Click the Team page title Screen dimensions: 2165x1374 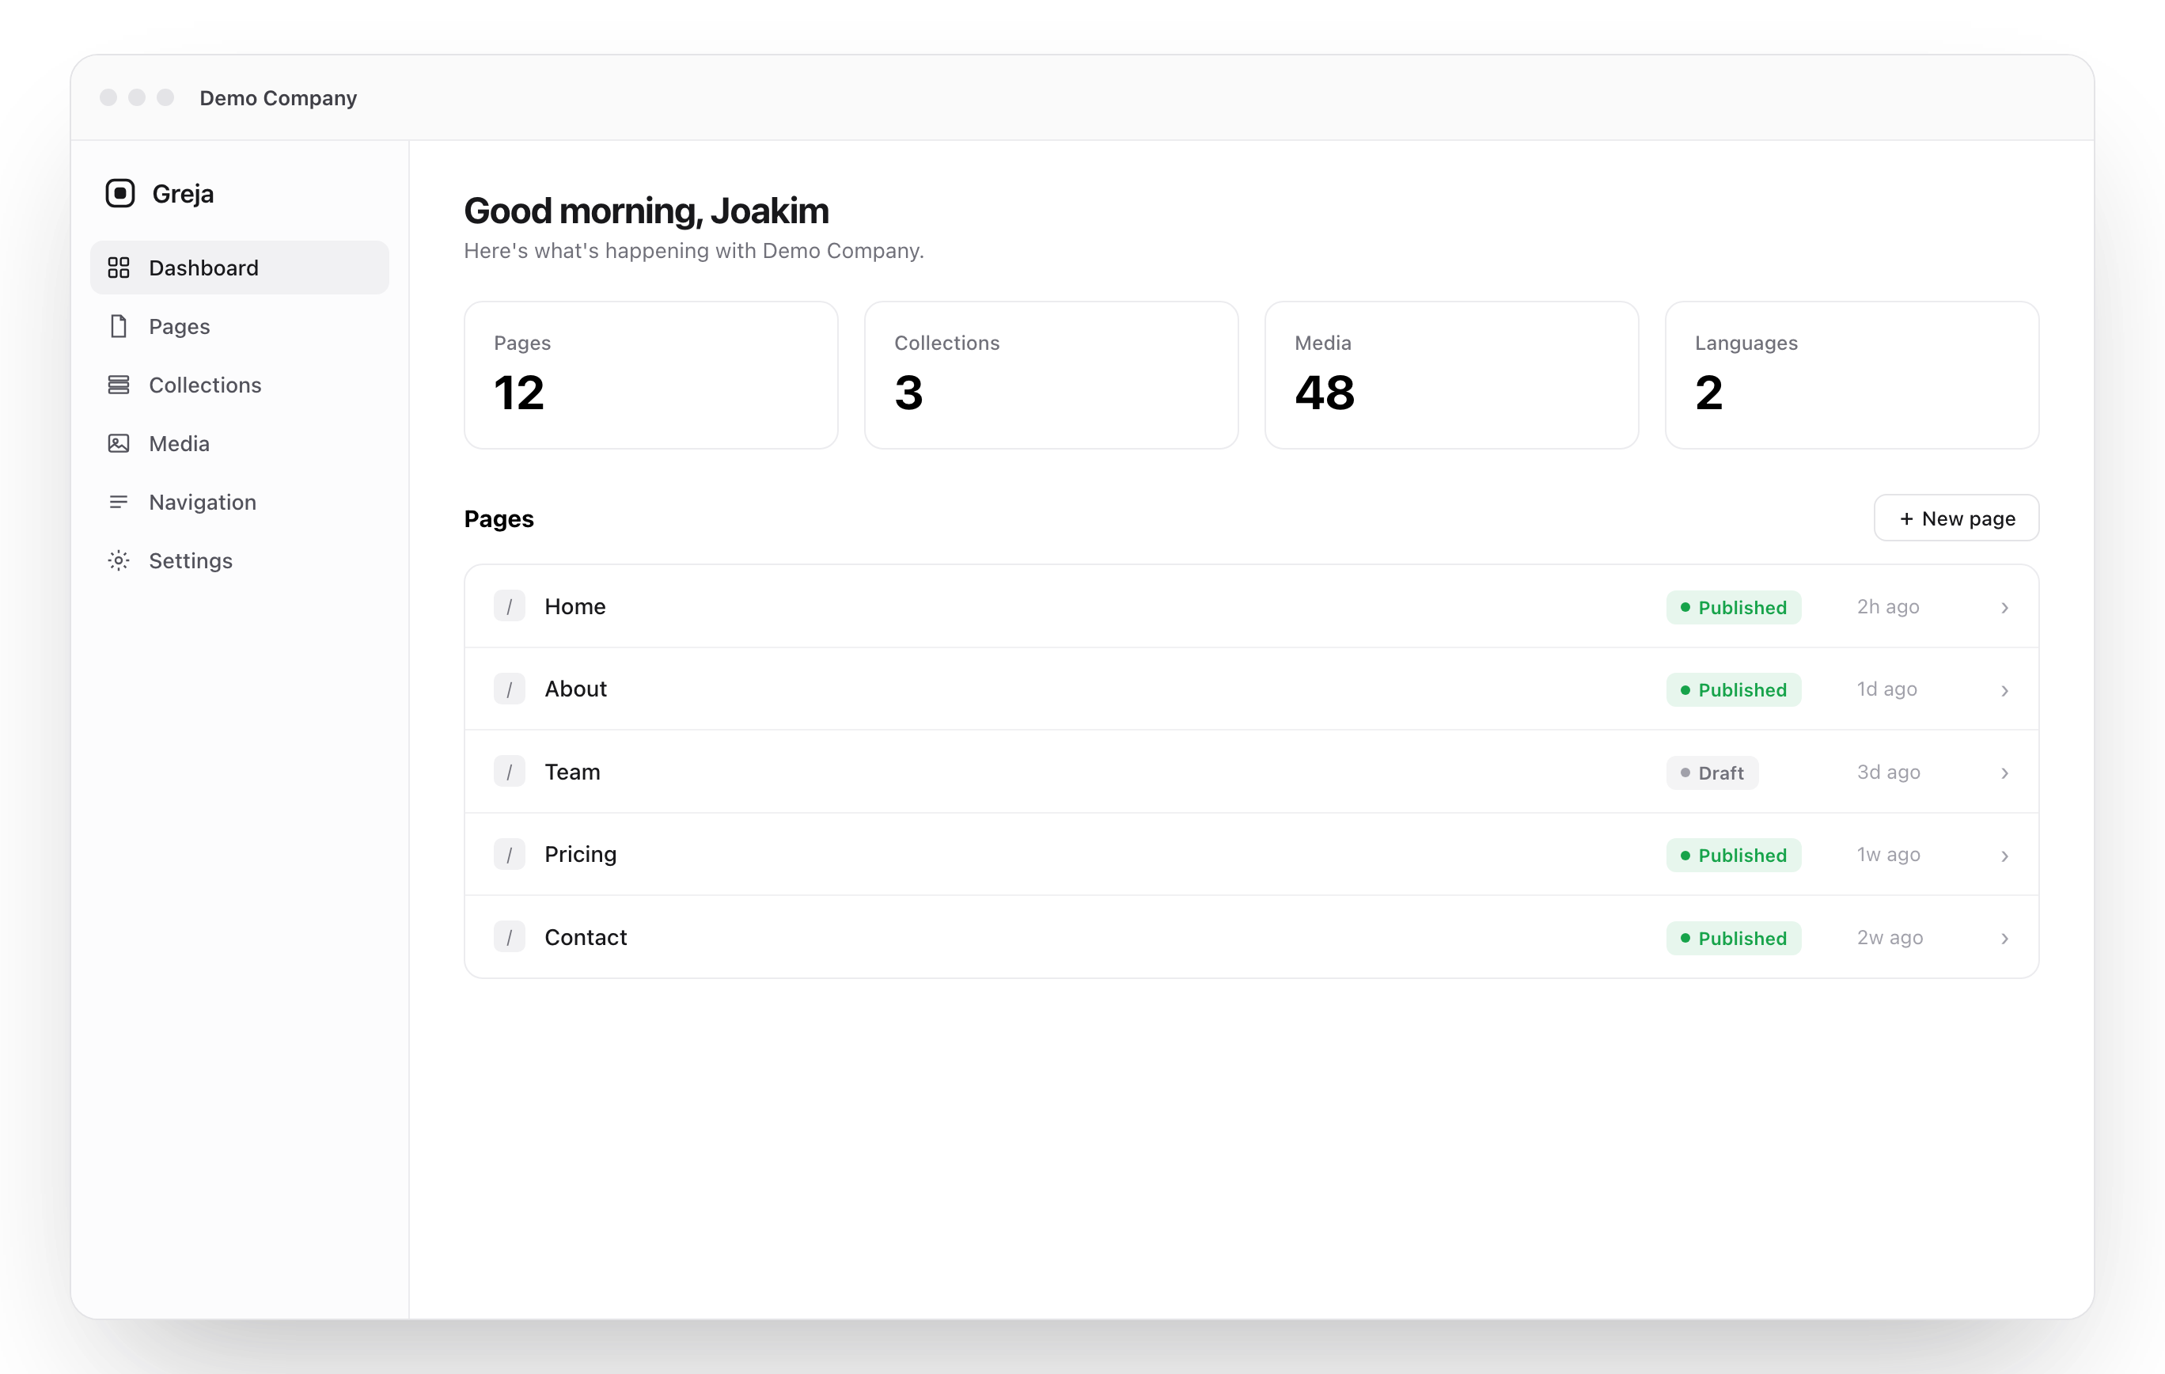(x=572, y=772)
